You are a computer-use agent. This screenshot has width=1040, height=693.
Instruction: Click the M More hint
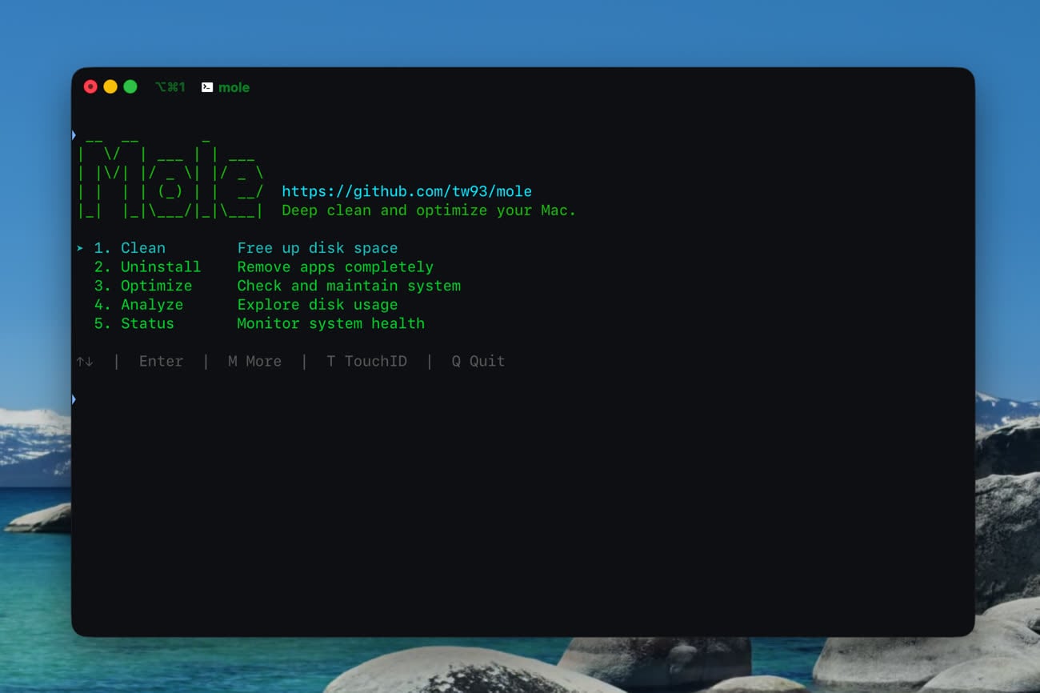pyautogui.click(x=254, y=362)
